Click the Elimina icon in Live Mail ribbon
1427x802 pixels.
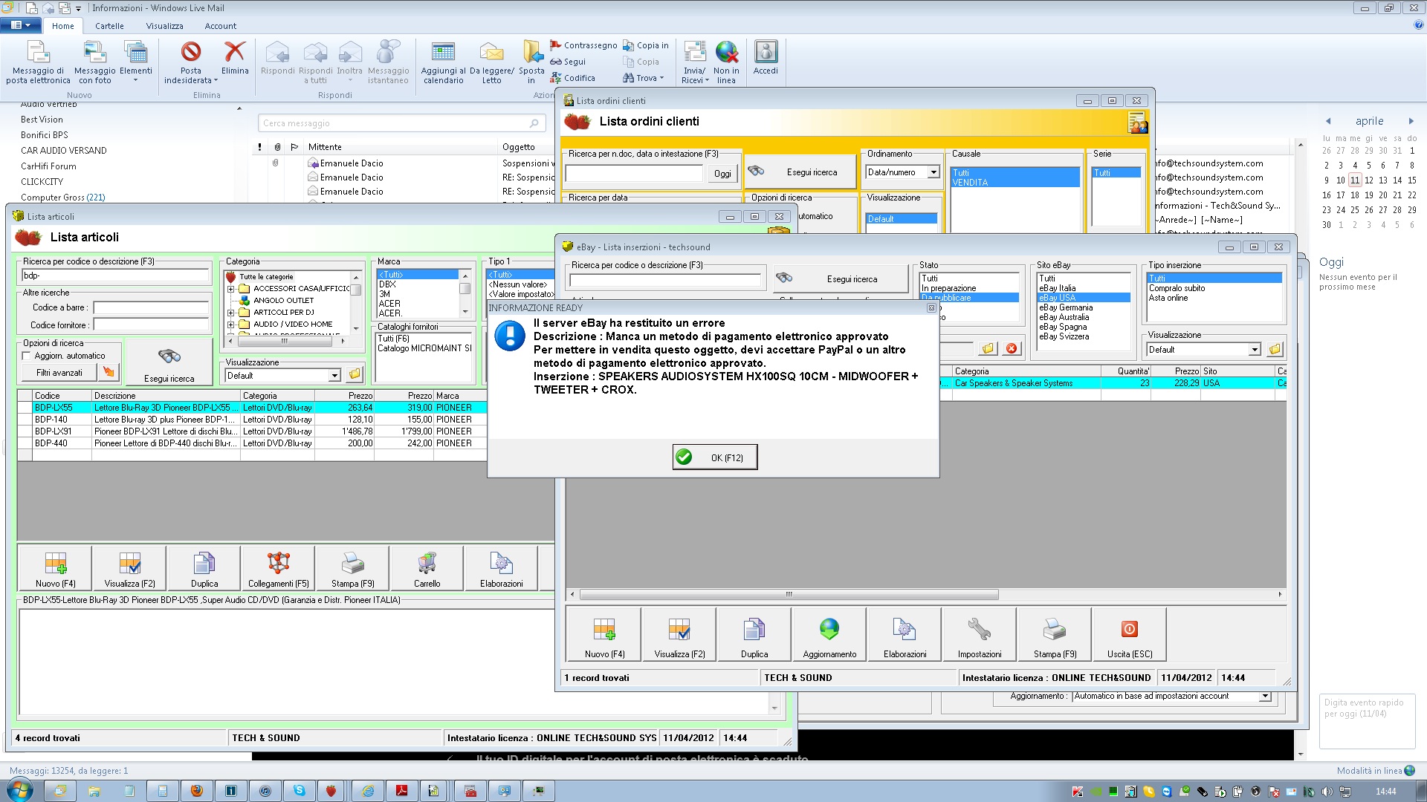tap(235, 59)
